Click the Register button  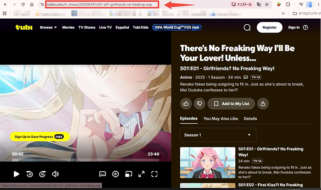[270, 27]
